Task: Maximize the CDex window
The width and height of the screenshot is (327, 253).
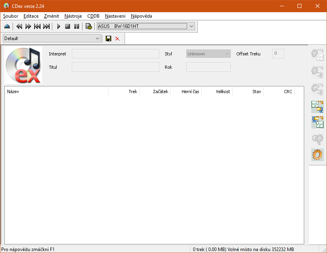Action: [x=299, y=6]
